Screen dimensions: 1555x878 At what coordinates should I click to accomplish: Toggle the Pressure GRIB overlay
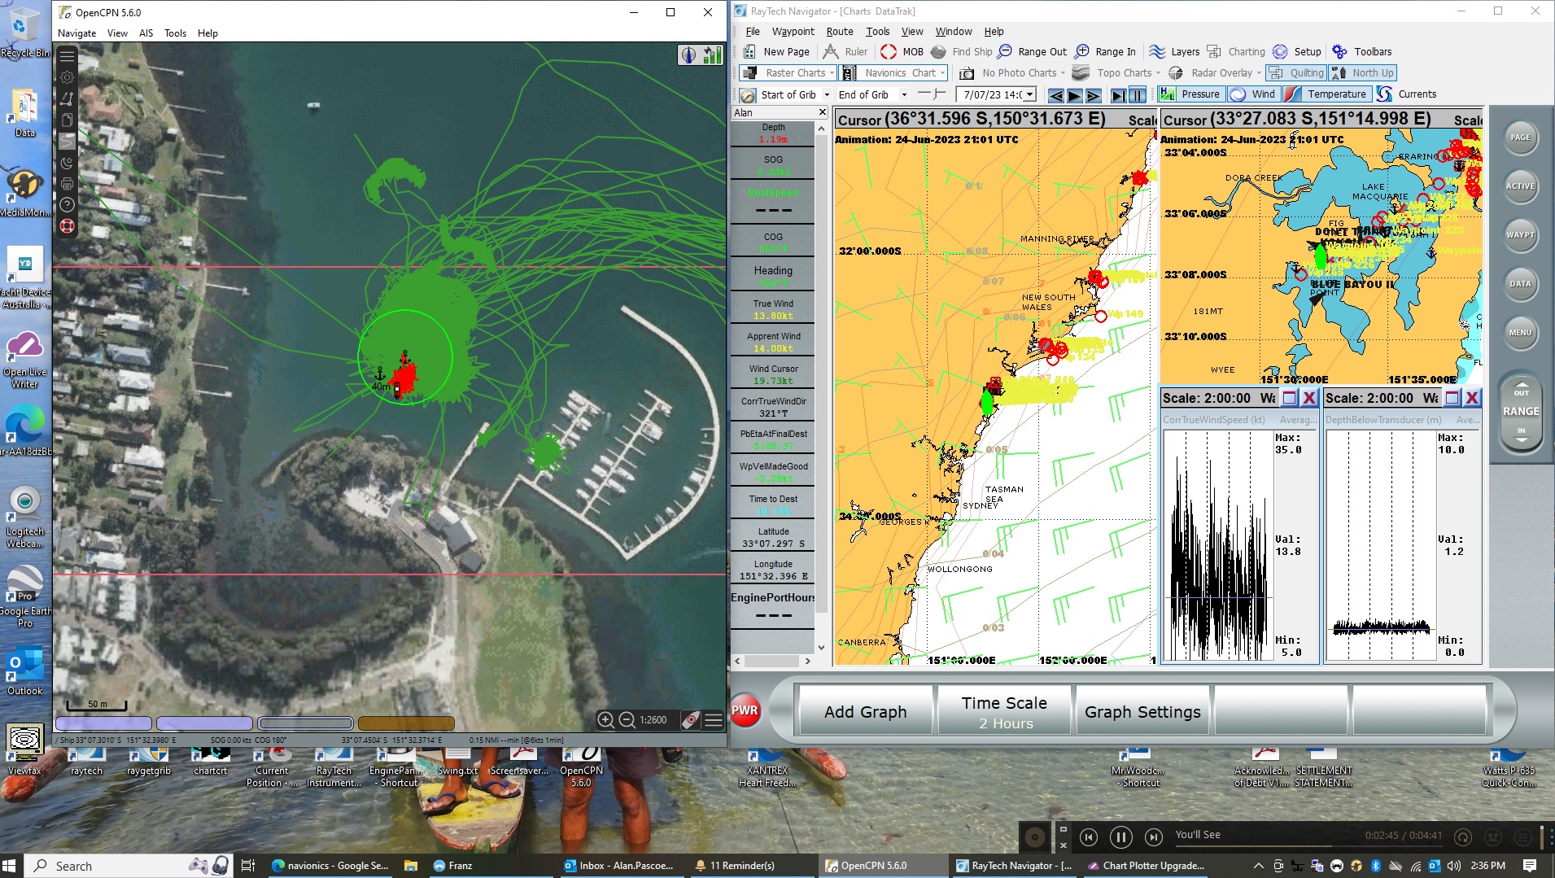pyautogui.click(x=1190, y=94)
